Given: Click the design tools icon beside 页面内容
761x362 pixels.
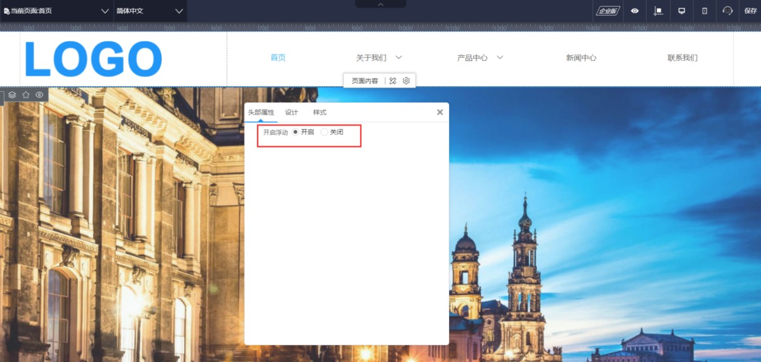Looking at the screenshot, I should pyautogui.click(x=393, y=80).
